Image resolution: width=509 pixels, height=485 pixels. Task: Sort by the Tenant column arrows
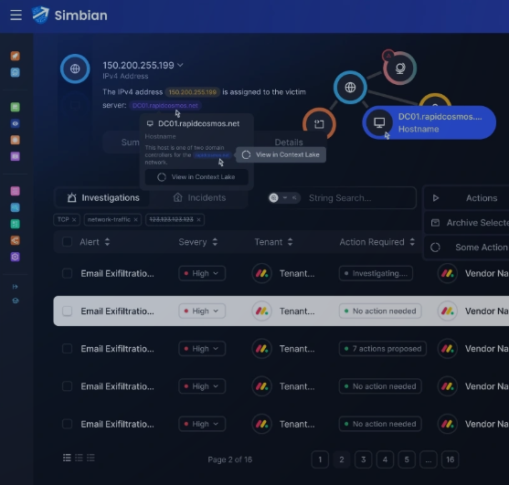pos(291,242)
